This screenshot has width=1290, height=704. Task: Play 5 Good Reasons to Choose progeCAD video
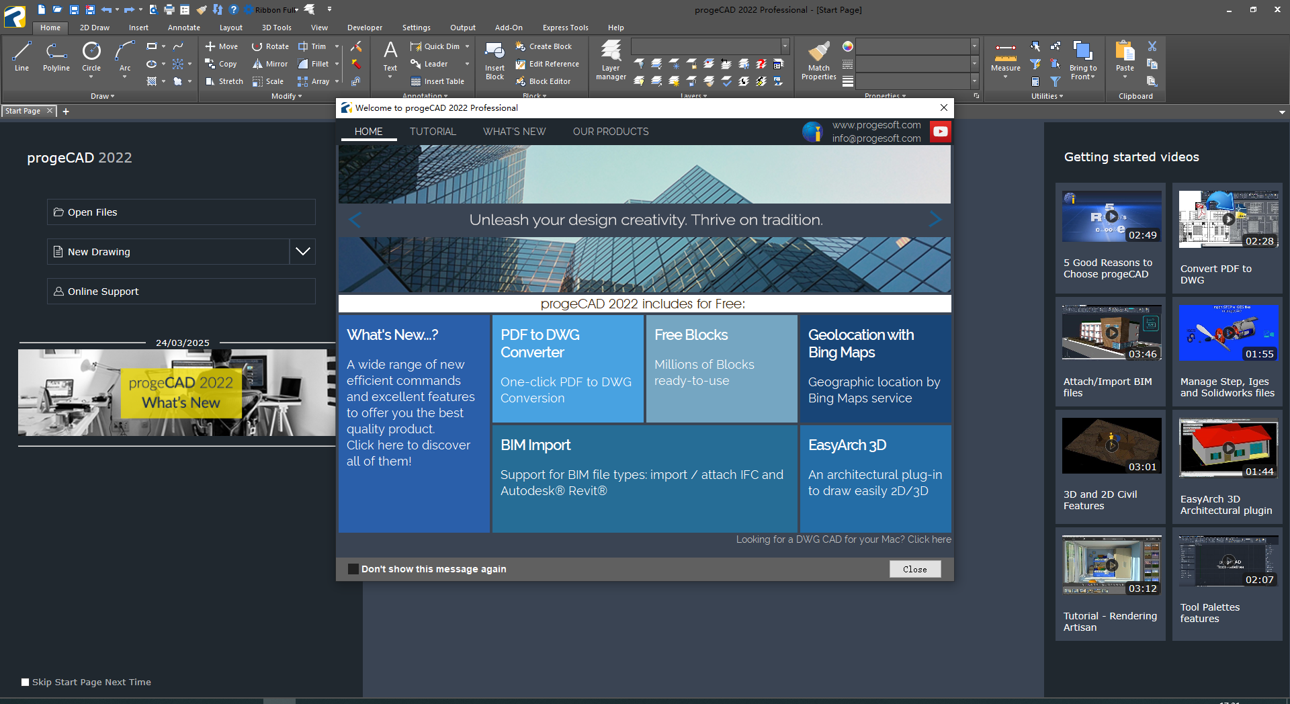tap(1112, 216)
